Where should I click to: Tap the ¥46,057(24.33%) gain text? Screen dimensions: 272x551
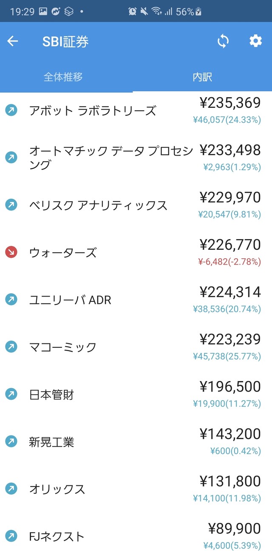(227, 120)
